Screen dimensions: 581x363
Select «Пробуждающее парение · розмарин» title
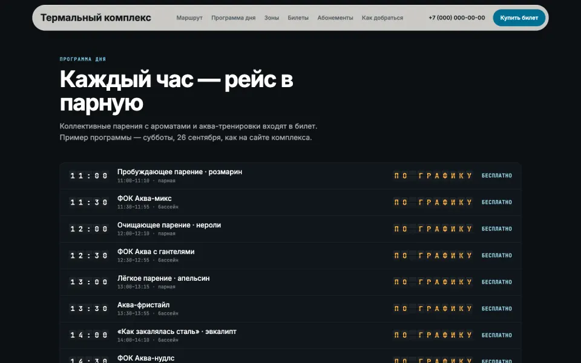tap(180, 172)
